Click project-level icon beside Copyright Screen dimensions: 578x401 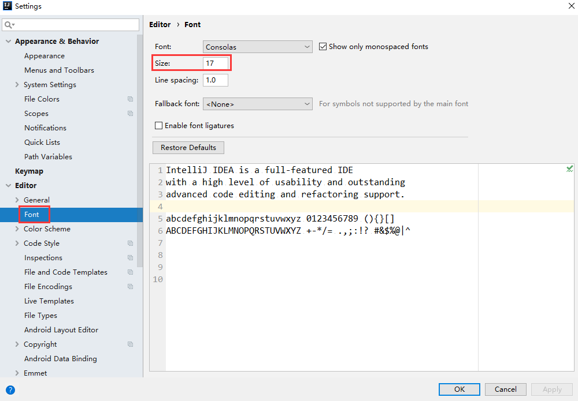pyautogui.click(x=130, y=344)
